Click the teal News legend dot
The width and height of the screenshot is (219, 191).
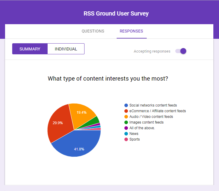point(126,134)
